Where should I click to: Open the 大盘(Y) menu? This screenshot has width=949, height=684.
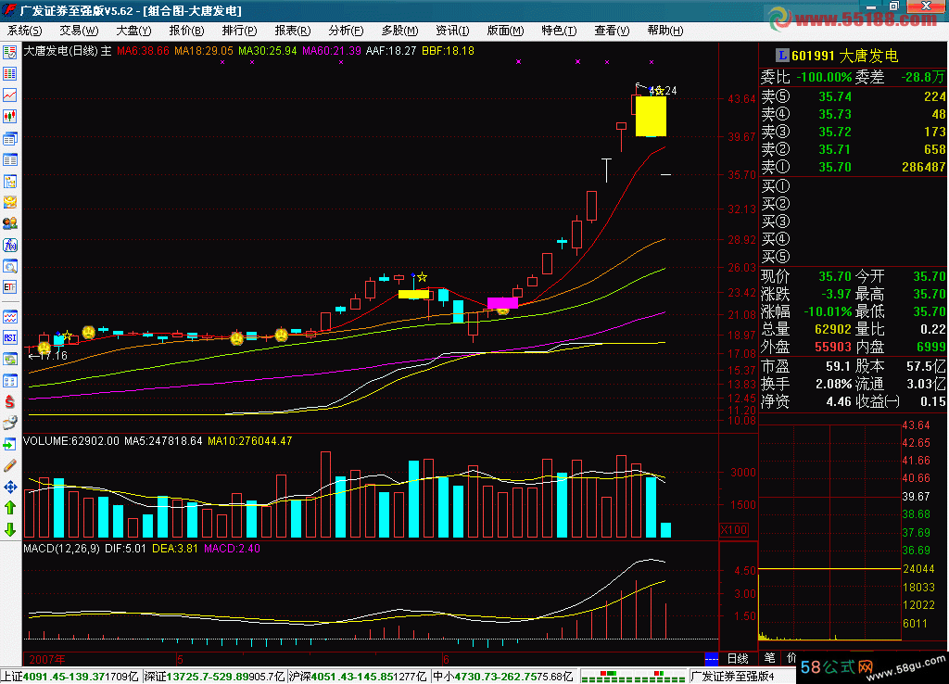pyautogui.click(x=133, y=31)
